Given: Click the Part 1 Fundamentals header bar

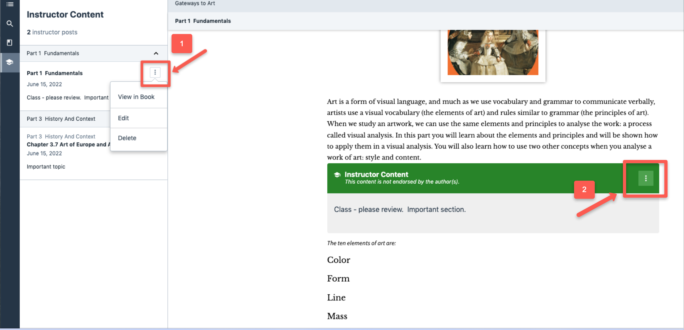Looking at the screenshot, I should point(203,21).
